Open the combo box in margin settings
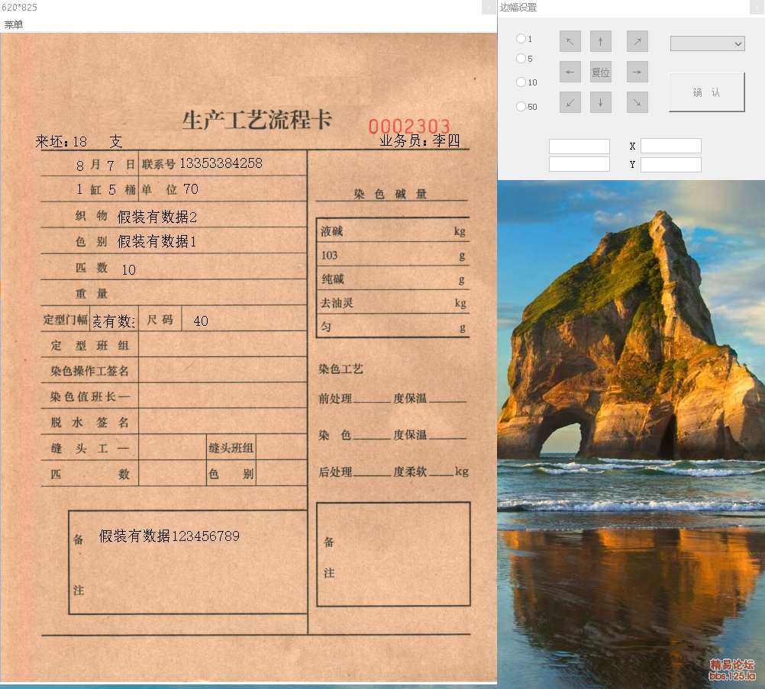765x689 pixels. [707, 43]
